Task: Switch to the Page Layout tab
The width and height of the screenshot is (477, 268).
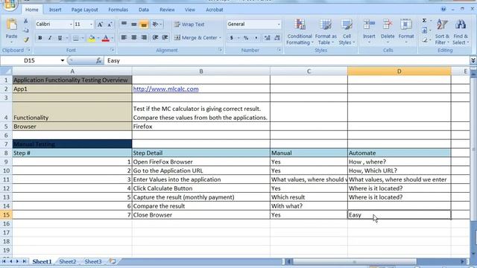Action: coord(84,10)
